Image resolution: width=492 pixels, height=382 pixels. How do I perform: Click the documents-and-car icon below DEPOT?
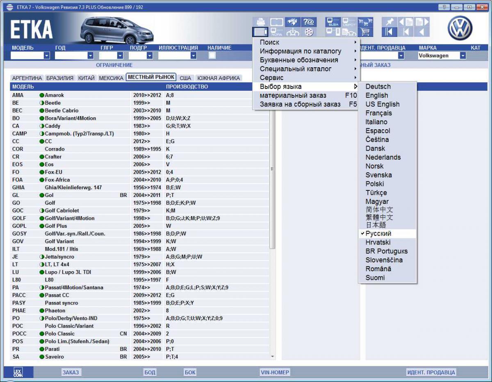(x=349, y=32)
